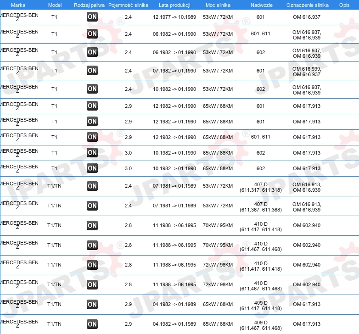Click ON fuel icon in 06.1982 row with body 602

point(92,52)
